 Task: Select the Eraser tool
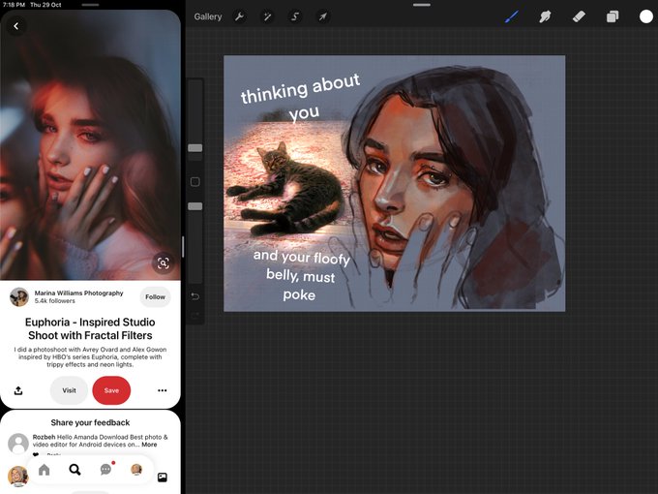point(579,16)
